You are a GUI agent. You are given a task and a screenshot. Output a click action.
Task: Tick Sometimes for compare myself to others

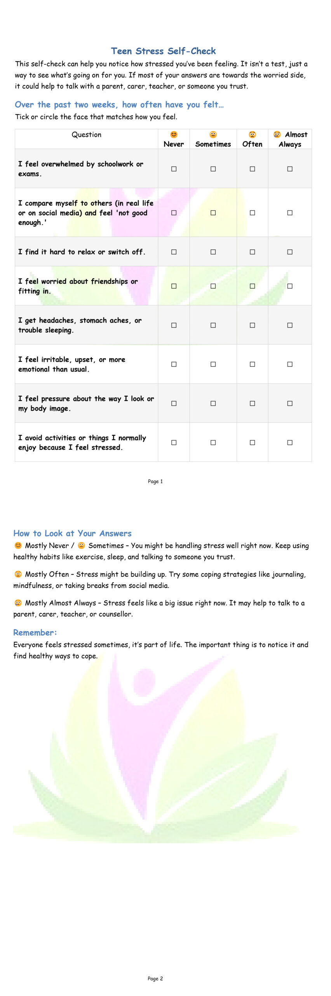213,213
